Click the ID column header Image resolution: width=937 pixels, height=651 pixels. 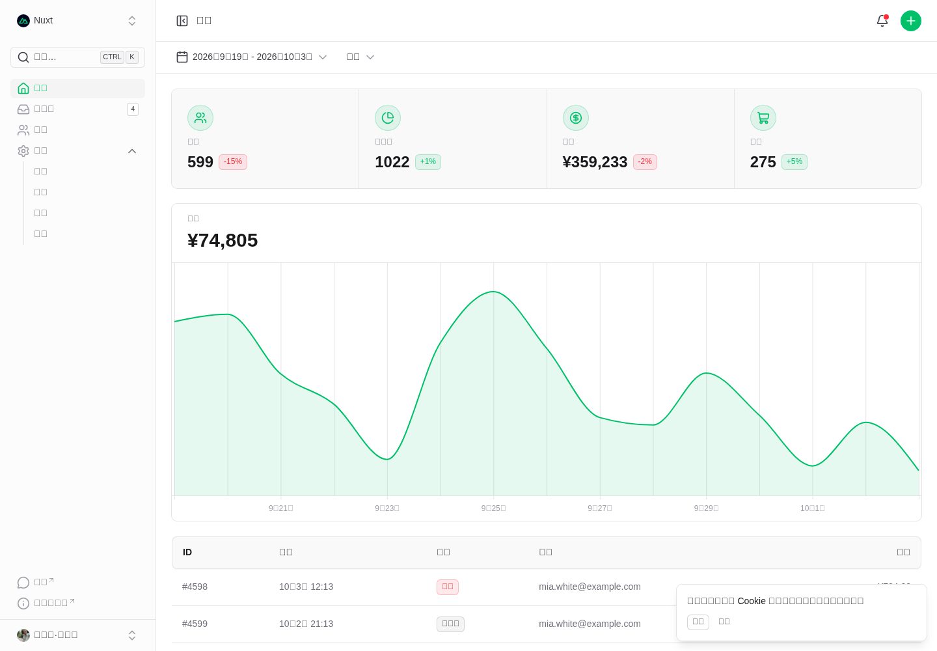pyautogui.click(x=187, y=552)
